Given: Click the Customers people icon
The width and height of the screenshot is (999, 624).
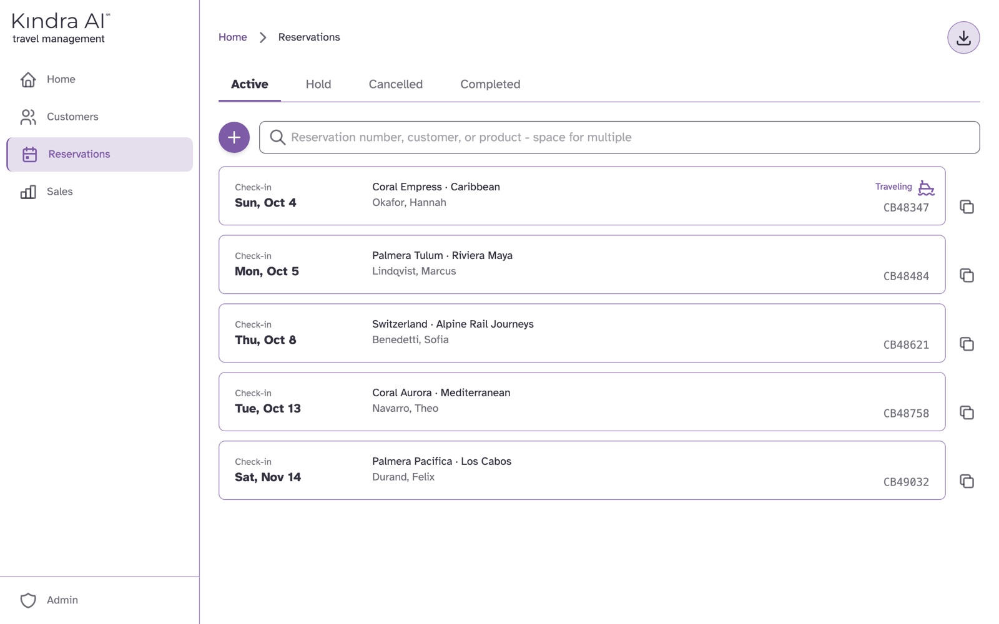Looking at the screenshot, I should tap(28, 117).
